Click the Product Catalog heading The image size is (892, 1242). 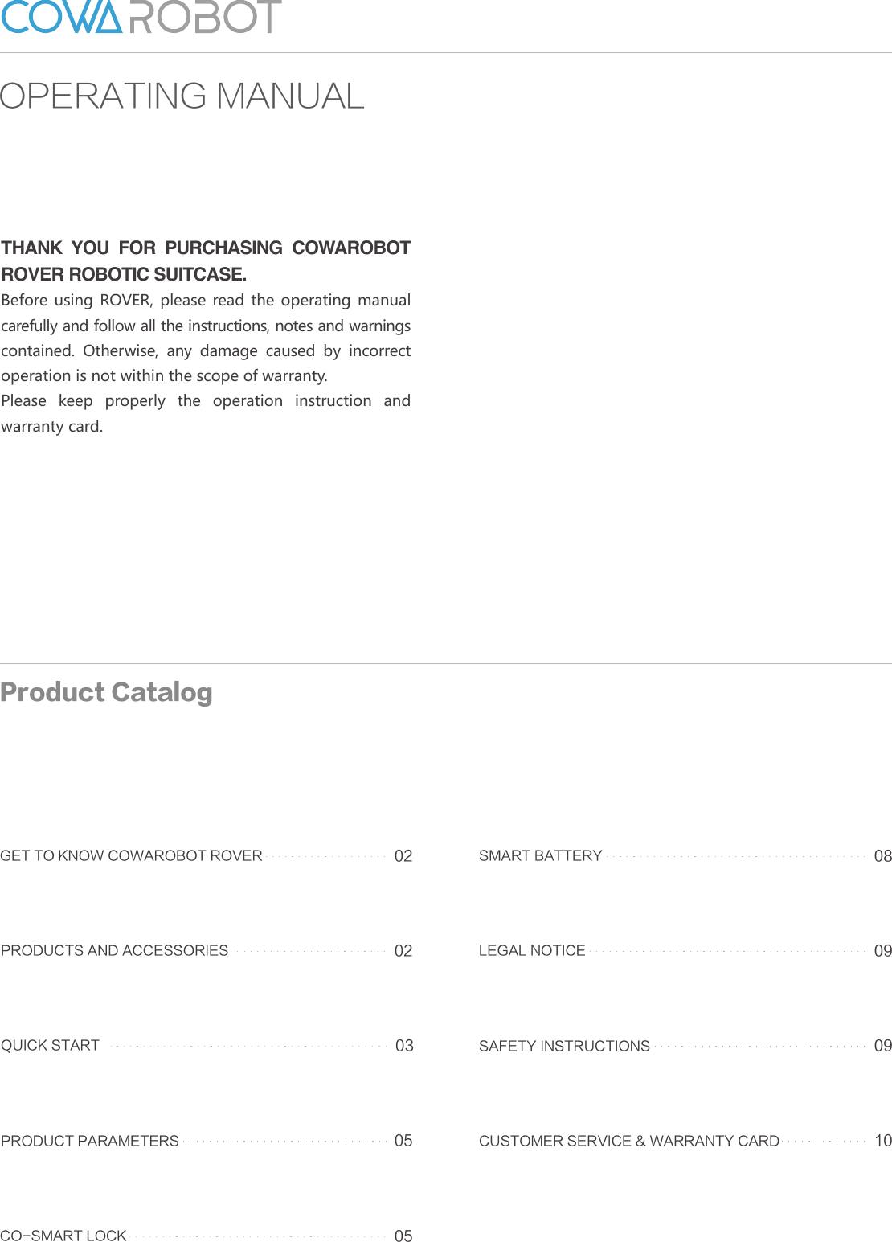106,692
